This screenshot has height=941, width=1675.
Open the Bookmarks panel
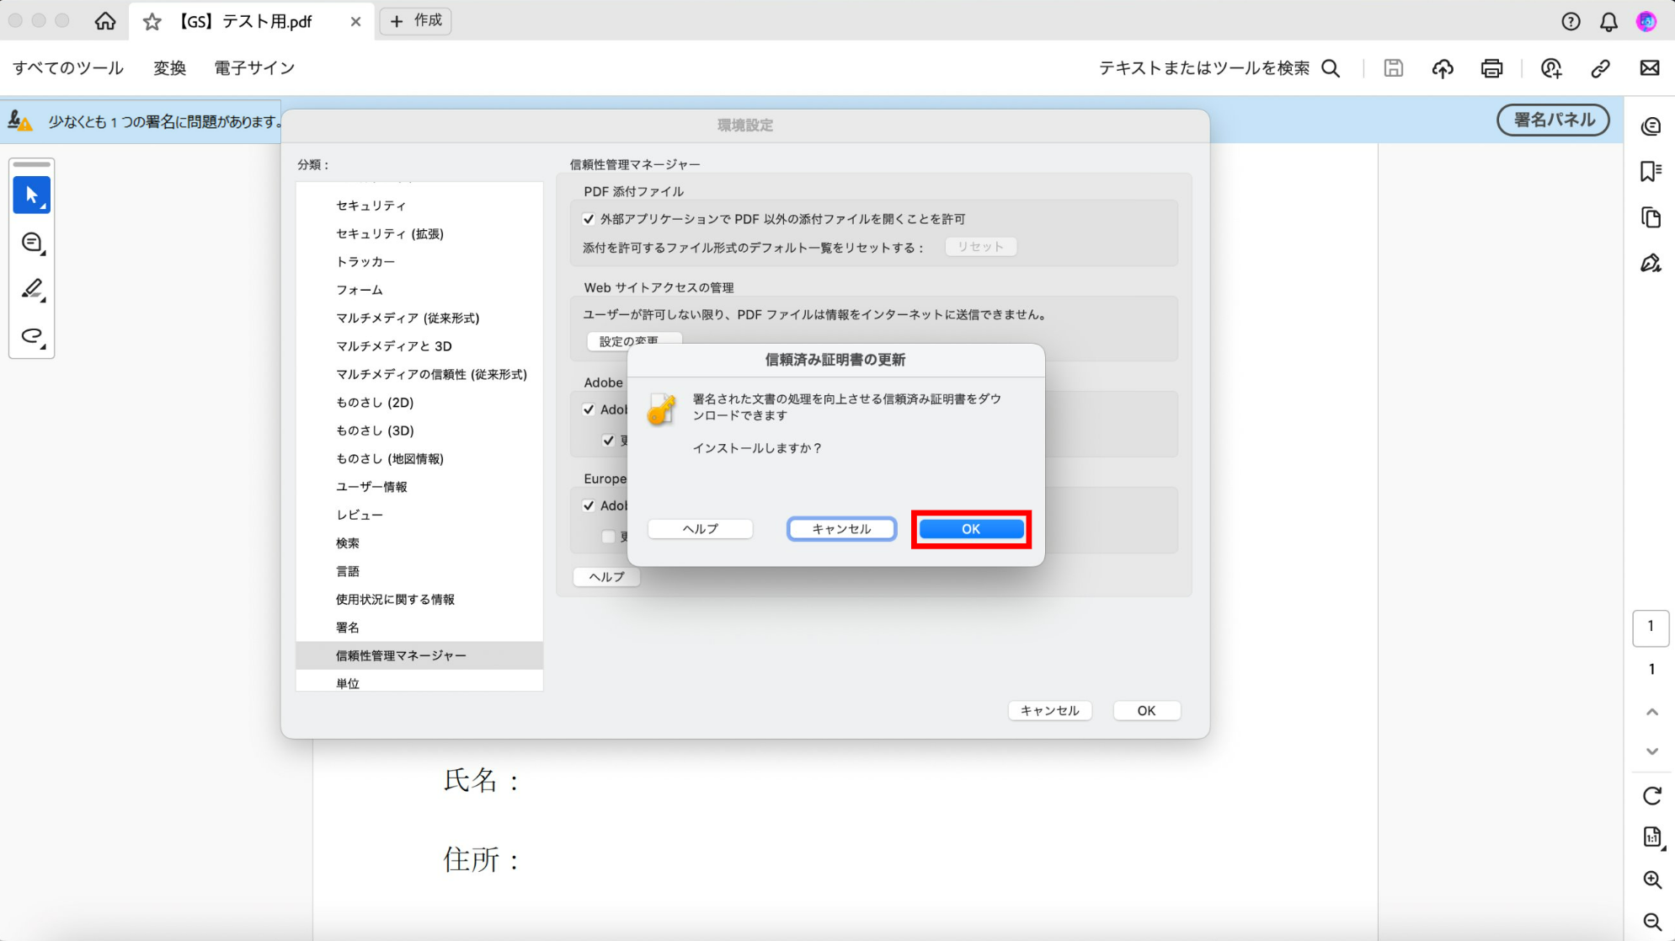pyautogui.click(x=1650, y=171)
